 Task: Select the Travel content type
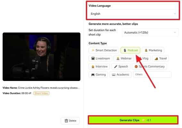(161, 58)
